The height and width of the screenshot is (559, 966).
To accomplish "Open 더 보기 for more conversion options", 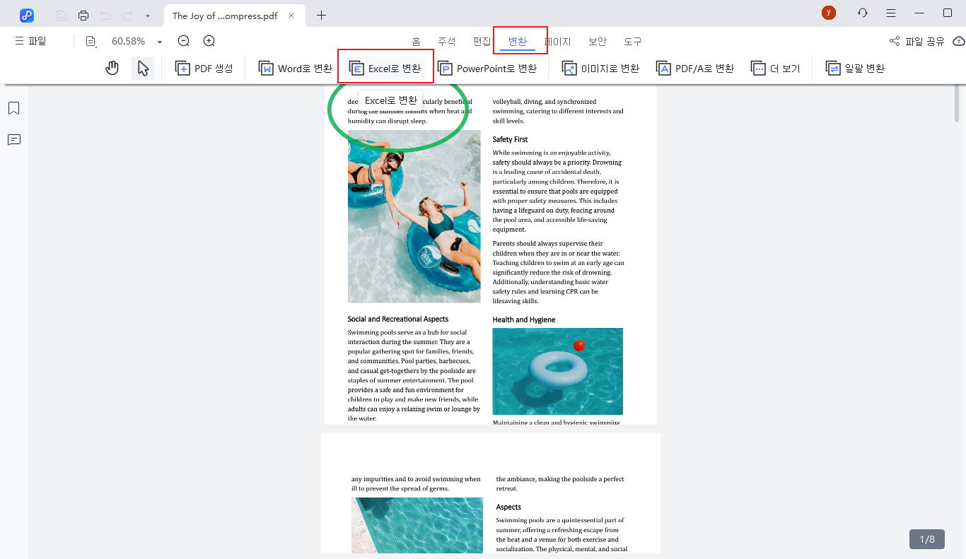I will pyautogui.click(x=776, y=69).
